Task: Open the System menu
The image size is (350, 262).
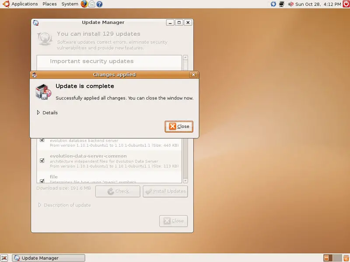Action: pos(70,4)
